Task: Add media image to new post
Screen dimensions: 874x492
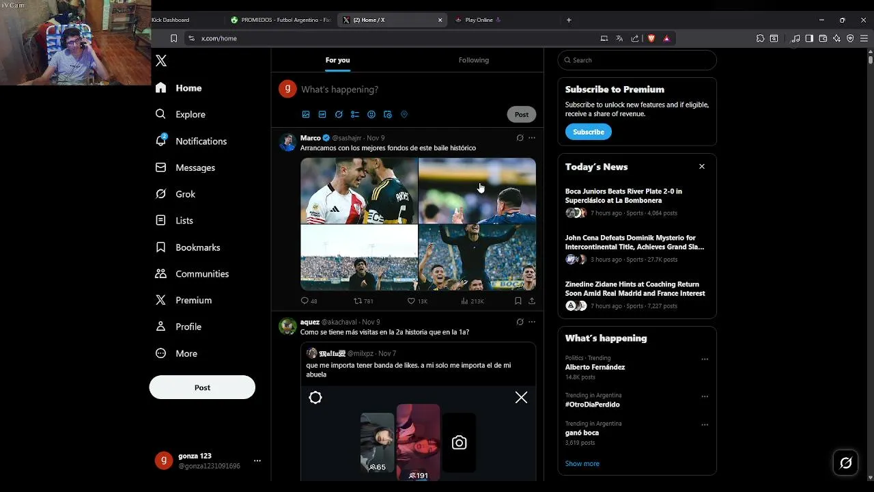Action: click(x=306, y=114)
